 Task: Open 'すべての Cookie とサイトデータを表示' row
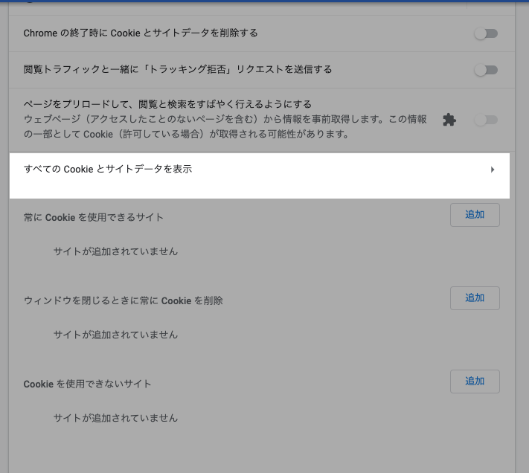[x=260, y=176]
